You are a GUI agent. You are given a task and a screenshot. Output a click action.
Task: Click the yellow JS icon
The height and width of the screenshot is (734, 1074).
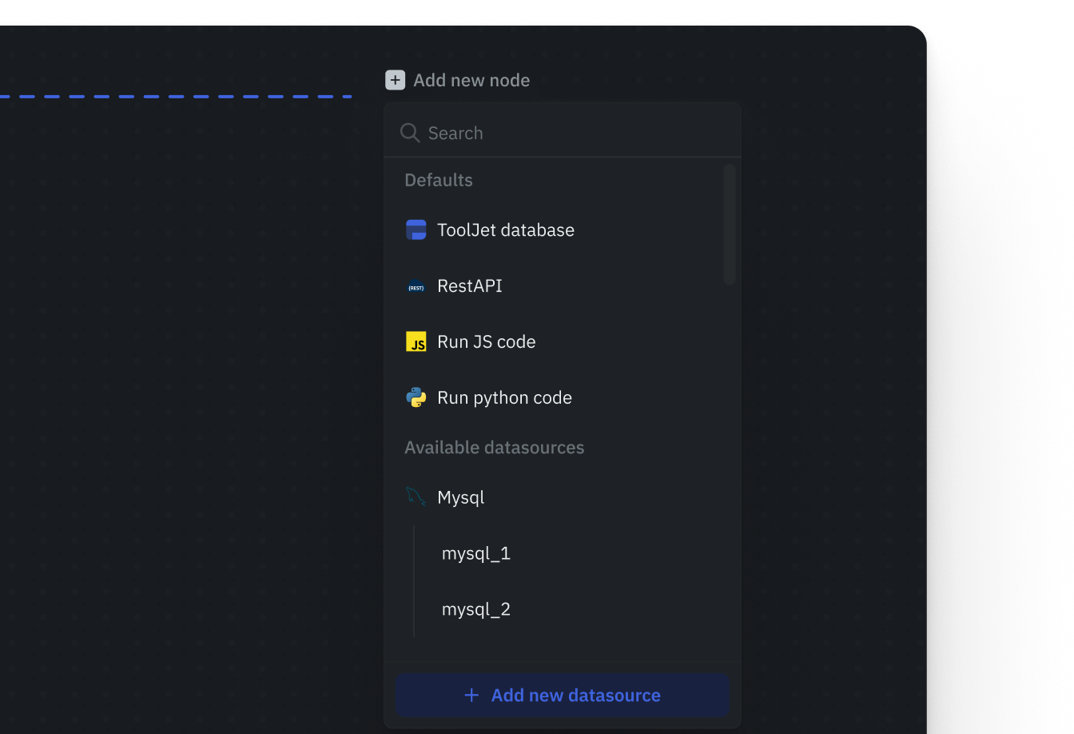(416, 342)
